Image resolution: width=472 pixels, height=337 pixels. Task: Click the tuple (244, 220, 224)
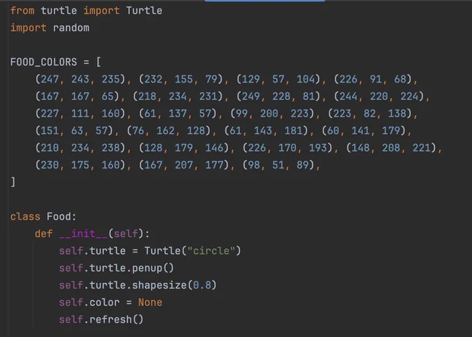point(379,96)
